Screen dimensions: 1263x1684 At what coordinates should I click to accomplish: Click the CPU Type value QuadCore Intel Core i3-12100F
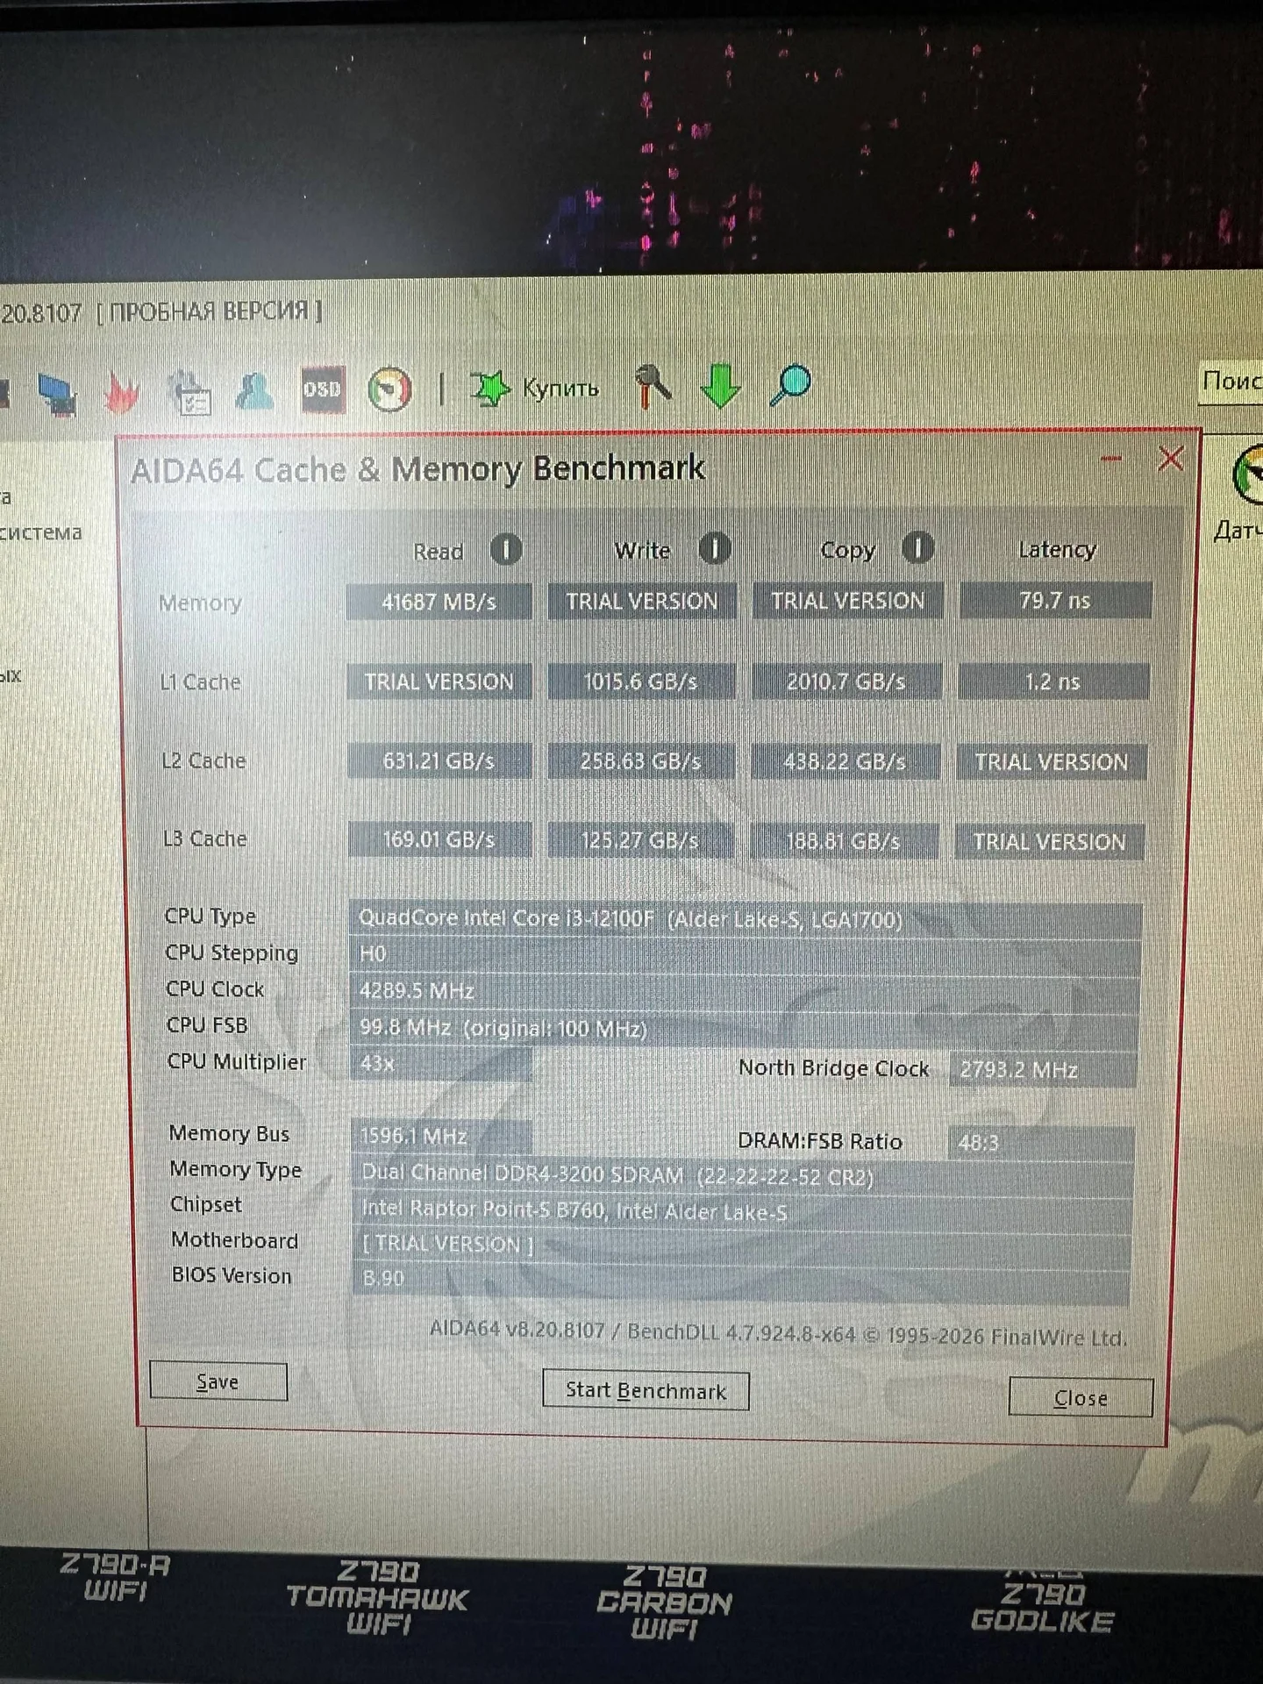pos(746,919)
